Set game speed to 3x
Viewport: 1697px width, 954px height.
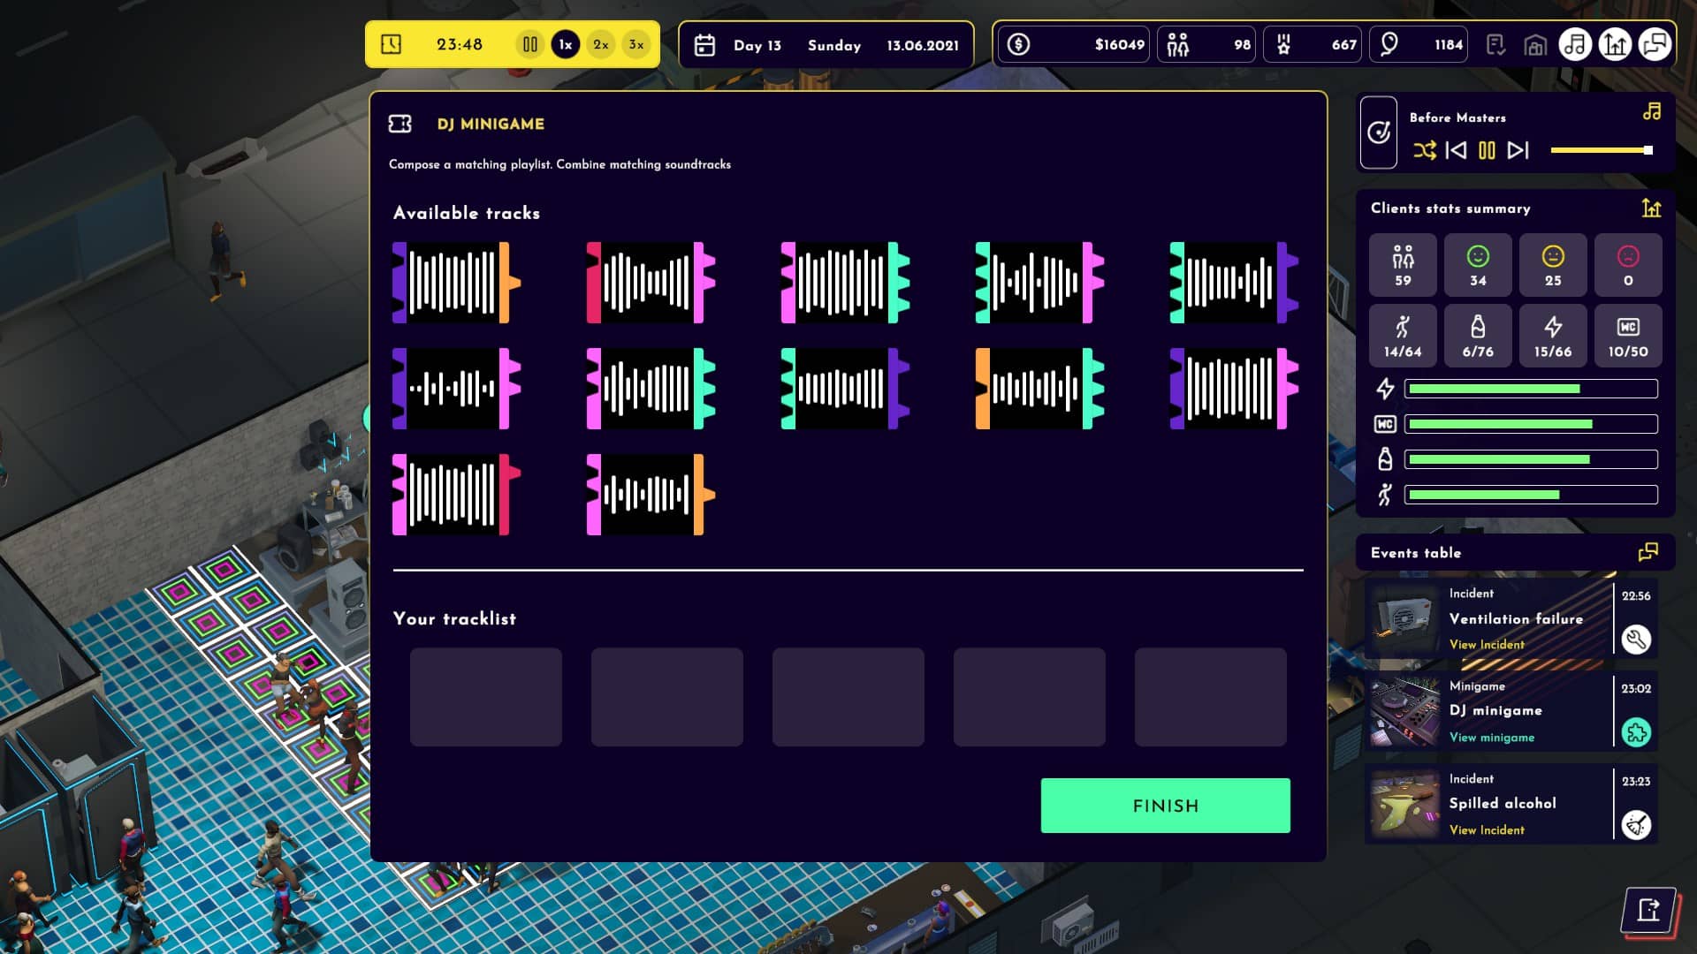coord(636,44)
